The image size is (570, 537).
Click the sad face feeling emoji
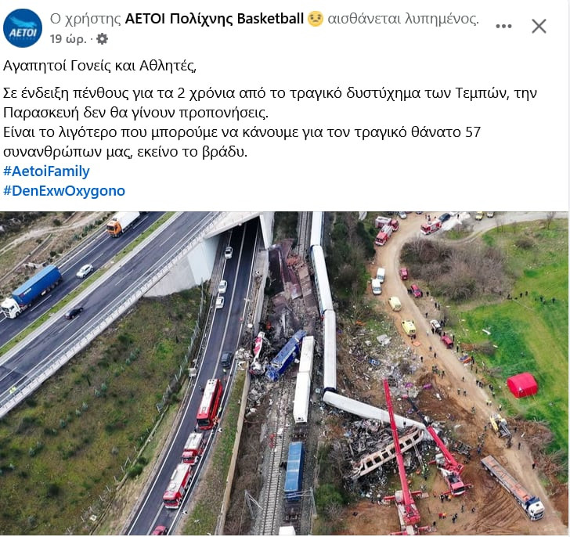pyautogui.click(x=316, y=19)
